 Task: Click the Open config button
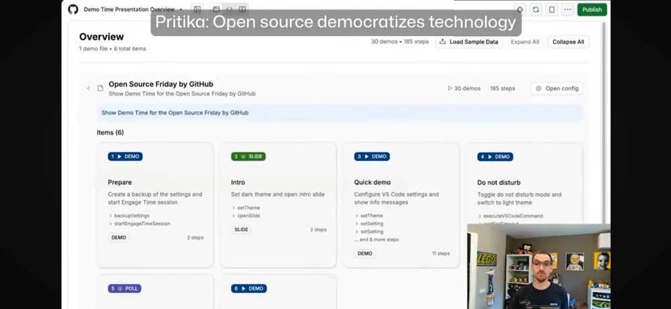[557, 88]
